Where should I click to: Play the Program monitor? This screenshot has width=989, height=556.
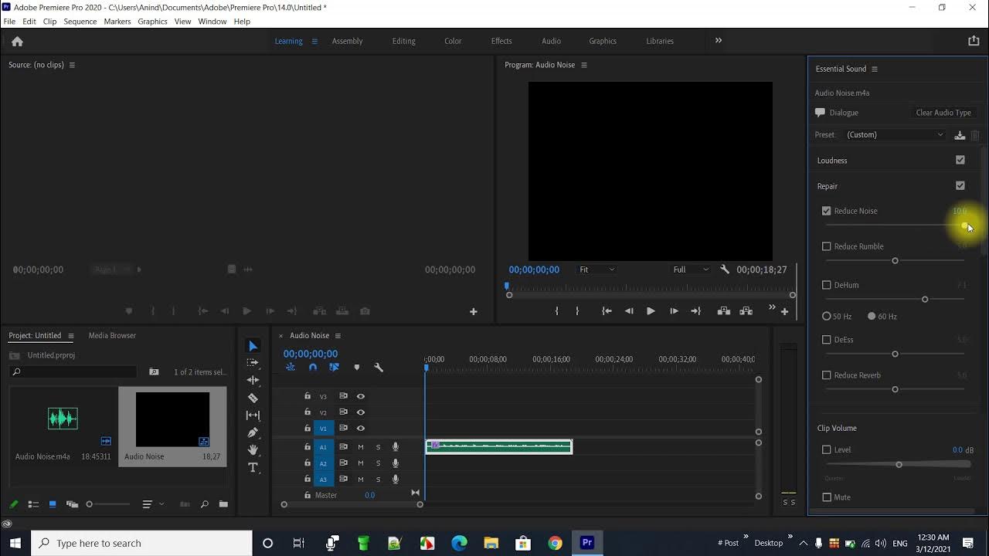(651, 311)
